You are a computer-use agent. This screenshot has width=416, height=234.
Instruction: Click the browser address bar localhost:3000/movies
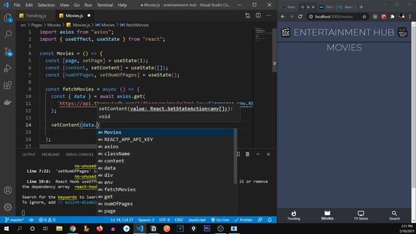[x=334, y=16]
